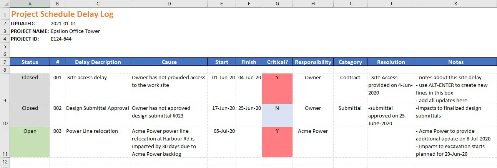This screenshot has height=168, width=497.
Task: Select the Notes header cell
Action: [x=456, y=62]
